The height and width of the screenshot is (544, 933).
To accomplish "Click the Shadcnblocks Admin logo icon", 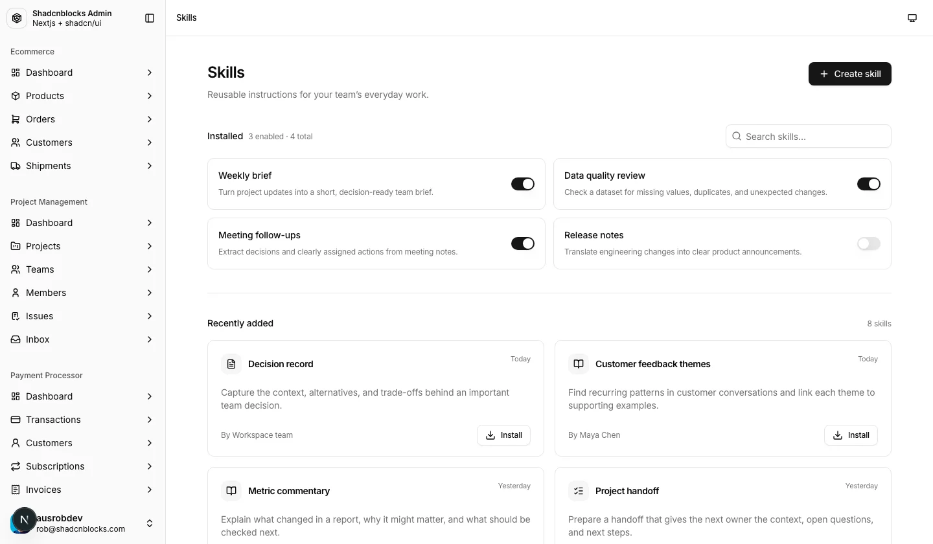I will click(17, 18).
